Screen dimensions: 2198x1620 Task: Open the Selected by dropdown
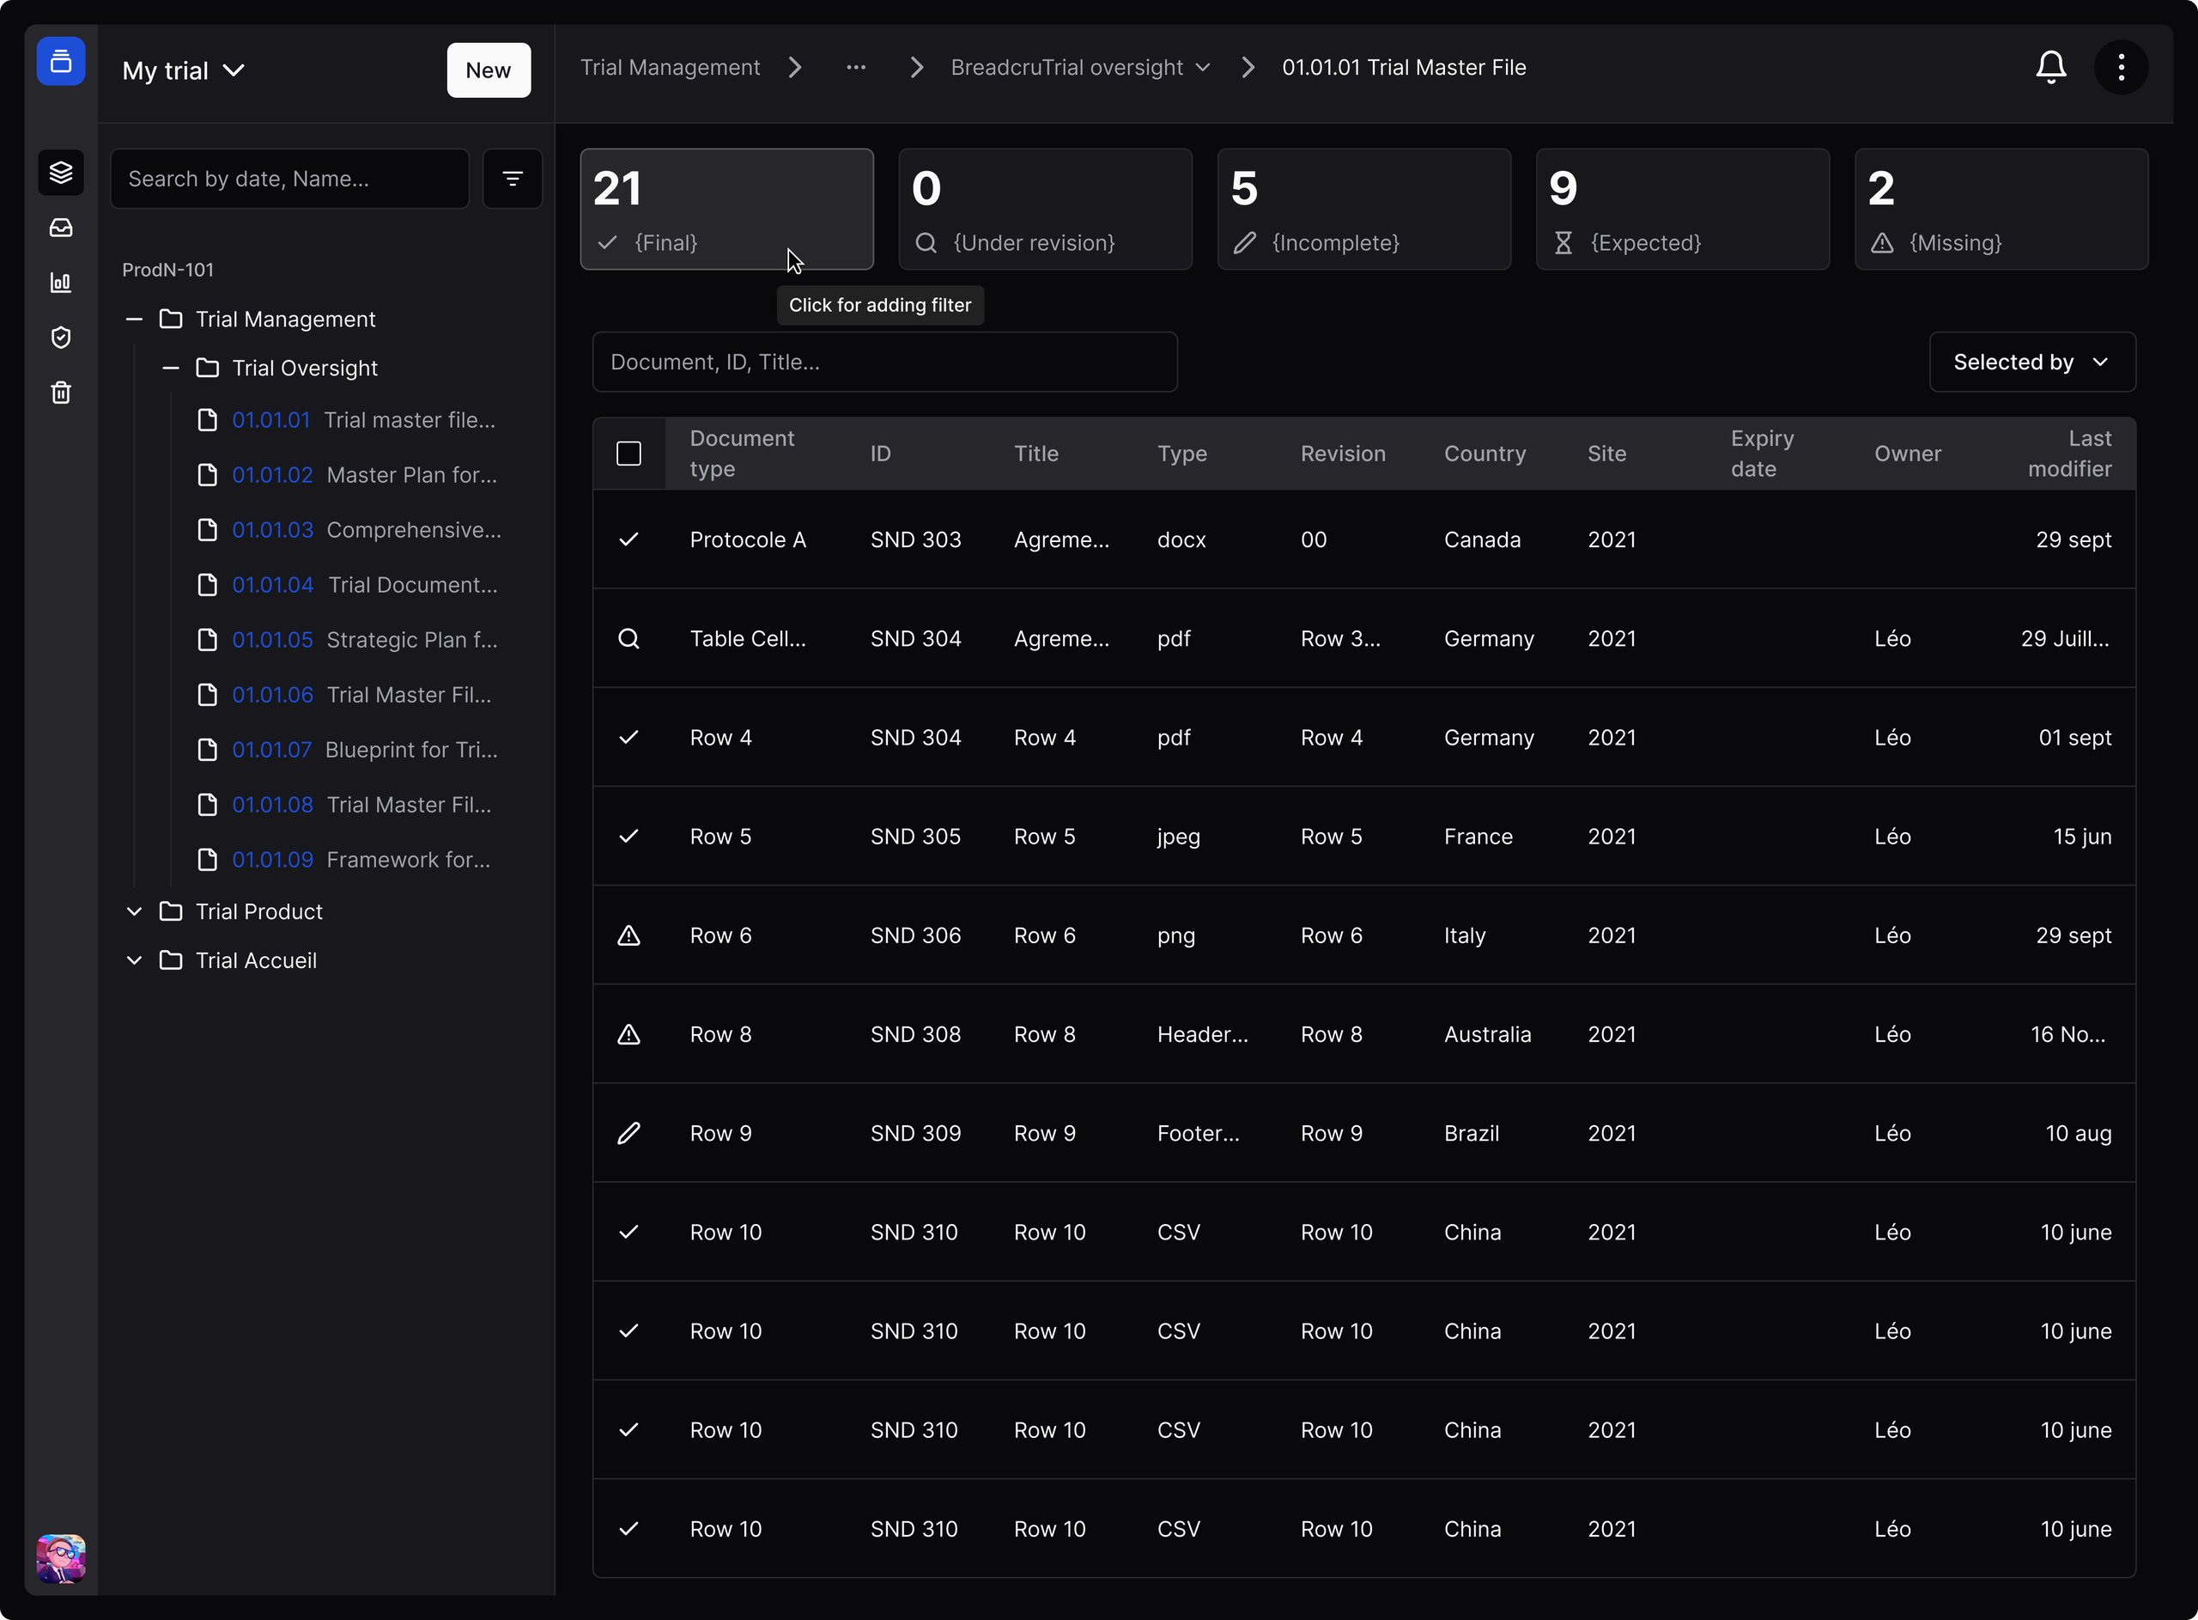pyautogui.click(x=2031, y=362)
